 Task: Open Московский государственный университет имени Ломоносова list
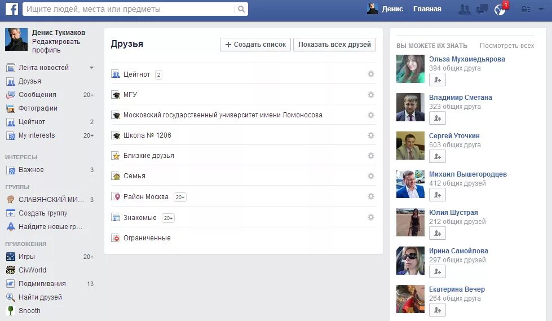point(223,115)
